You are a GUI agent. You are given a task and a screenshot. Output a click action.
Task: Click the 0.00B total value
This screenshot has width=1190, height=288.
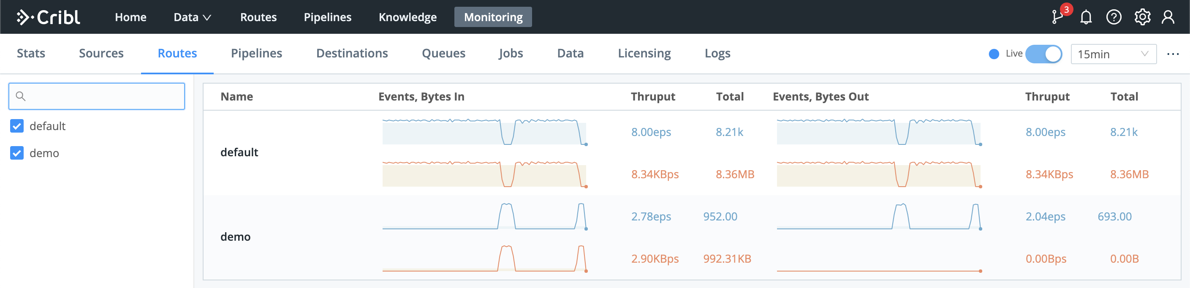1125,258
